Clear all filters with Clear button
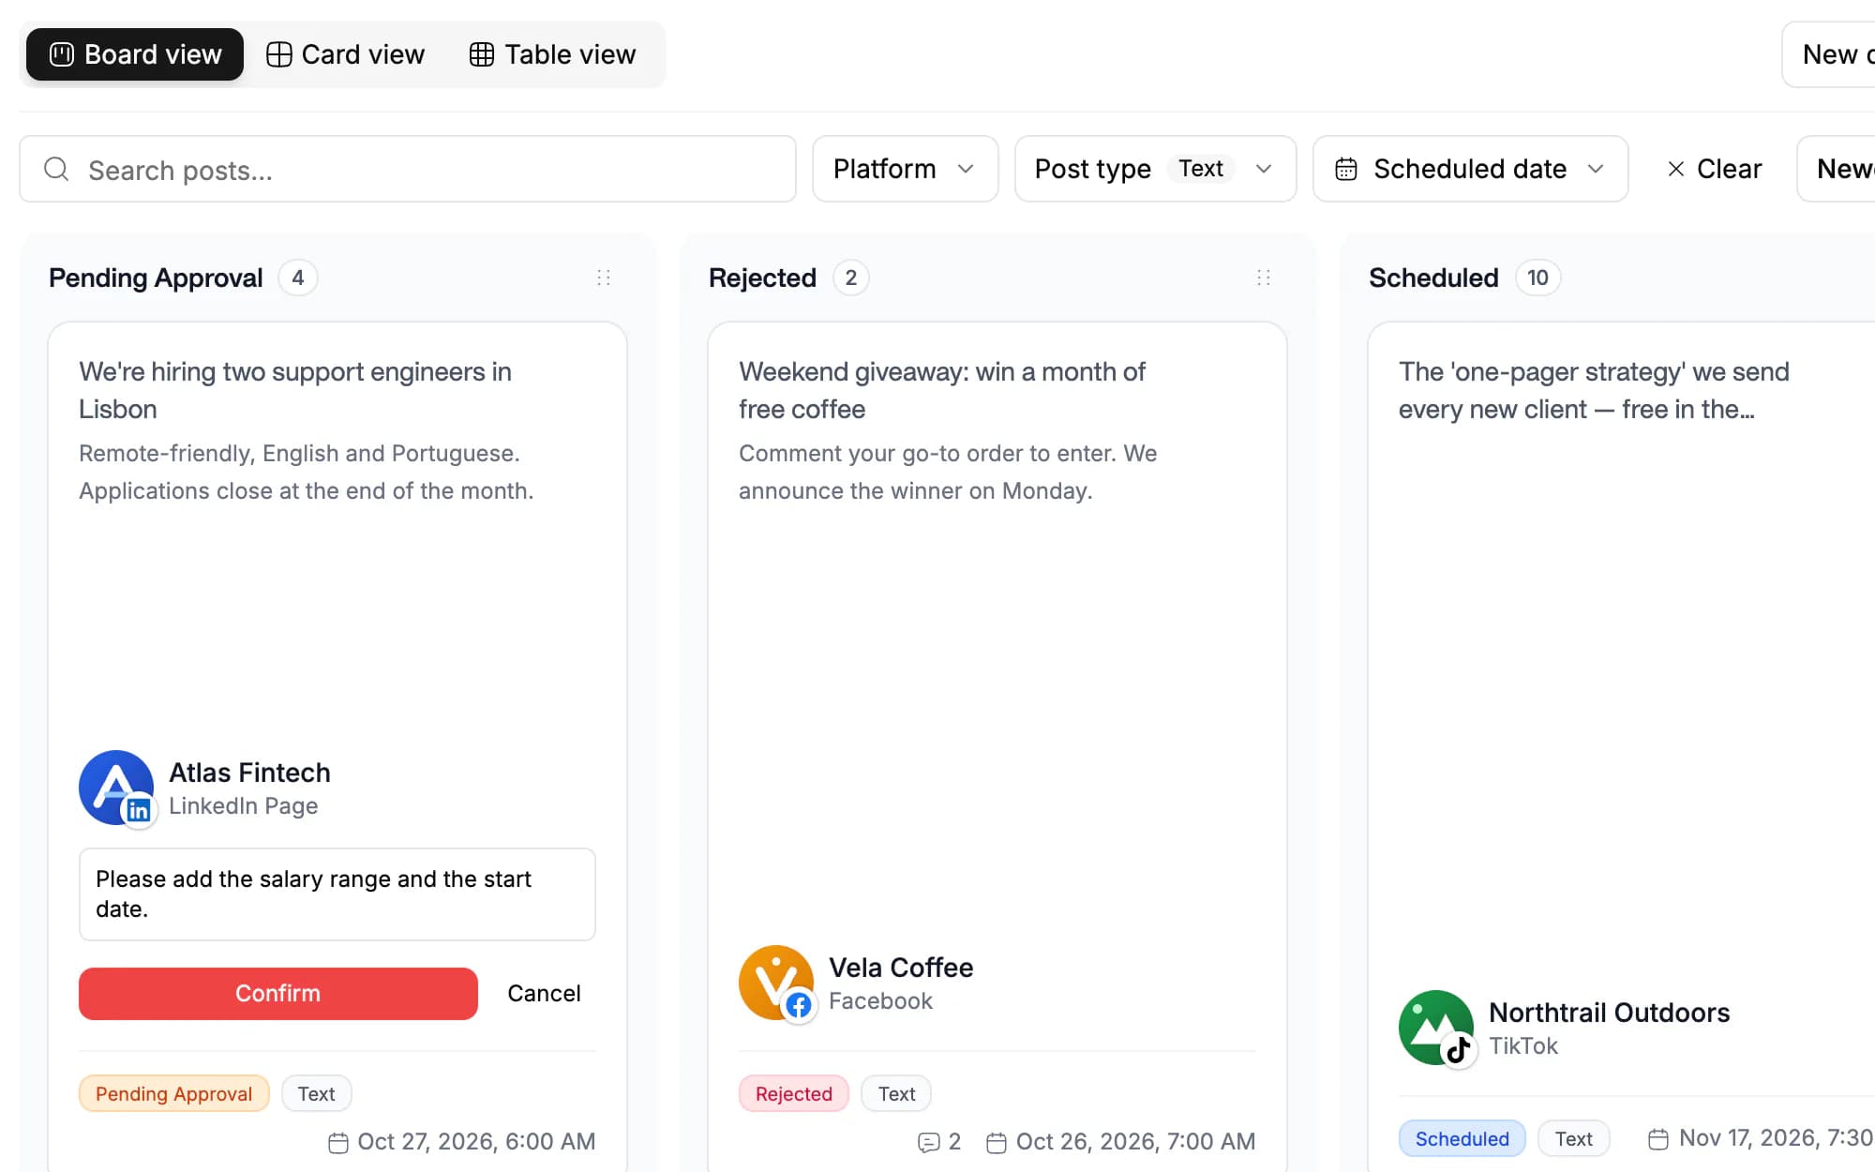The width and height of the screenshot is (1875, 1172). [x=1714, y=169]
